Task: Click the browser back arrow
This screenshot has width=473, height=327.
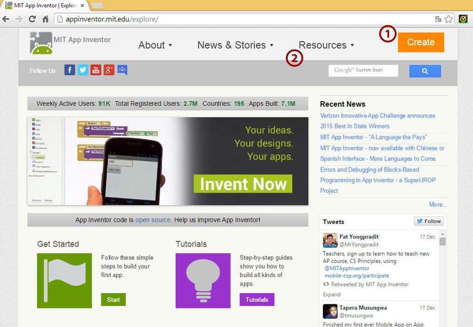Action: (x=6, y=19)
